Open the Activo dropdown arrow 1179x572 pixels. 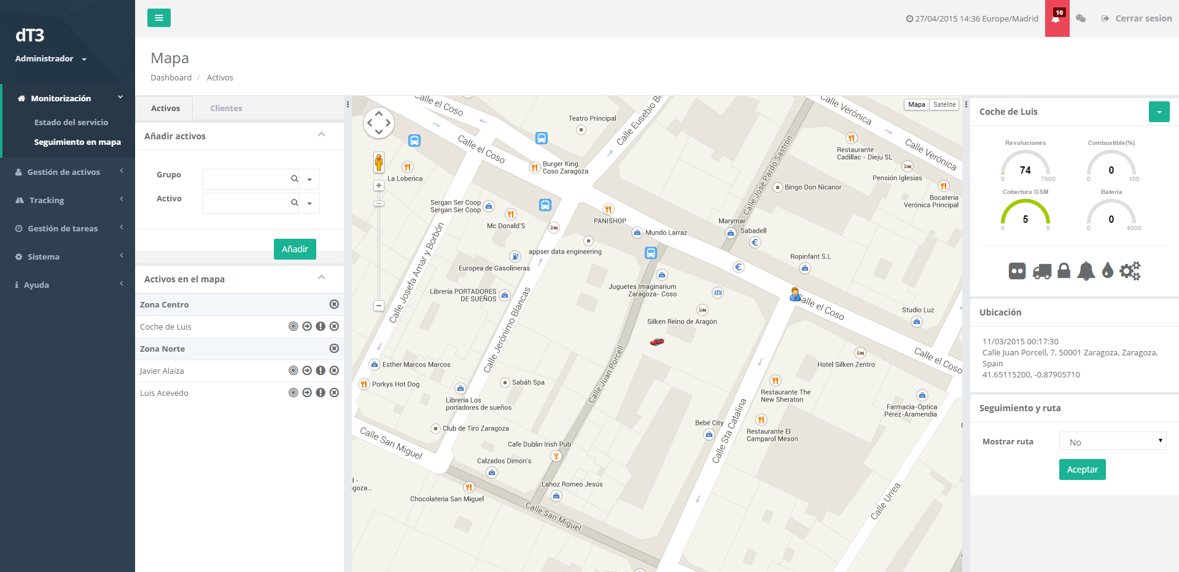(309, 203)
